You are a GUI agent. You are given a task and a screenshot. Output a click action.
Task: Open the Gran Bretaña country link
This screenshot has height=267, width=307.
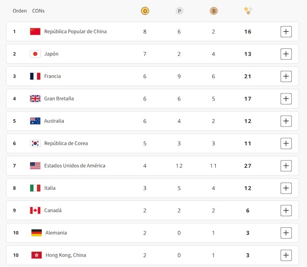59,98
